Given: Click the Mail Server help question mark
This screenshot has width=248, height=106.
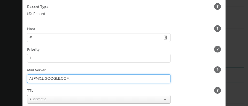Looking at the screenshot, I should tap(218, 69).
